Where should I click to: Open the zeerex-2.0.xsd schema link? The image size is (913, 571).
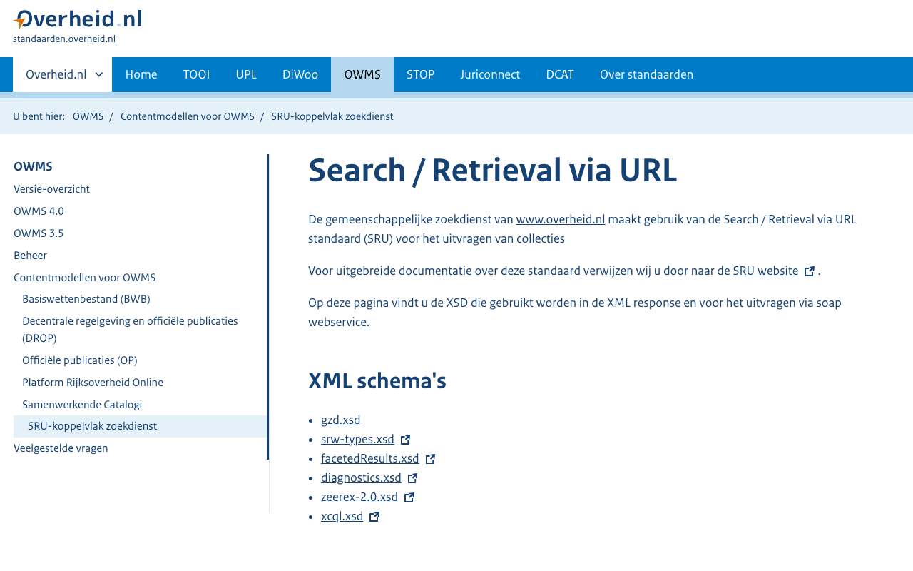point(359,497)
